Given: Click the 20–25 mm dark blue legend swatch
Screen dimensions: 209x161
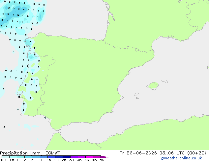Looking at the screenshot, I should pos(59,157).
